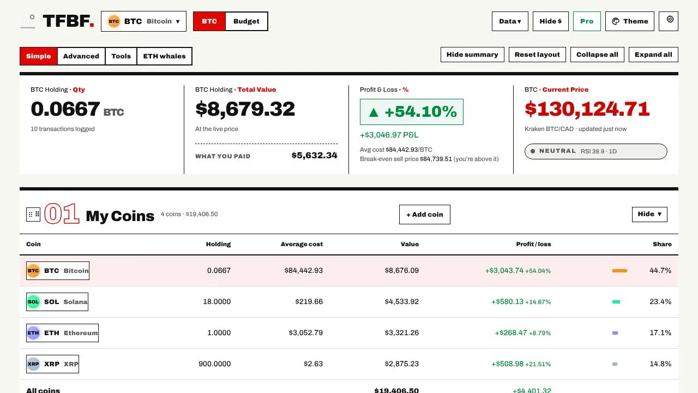Click the purple ETH coin icon
The width and height of the screenshot is (698, 393).
[33, 333]
